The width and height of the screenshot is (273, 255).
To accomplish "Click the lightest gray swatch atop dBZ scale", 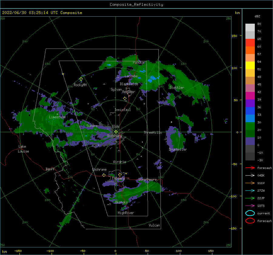I will 250,27.
